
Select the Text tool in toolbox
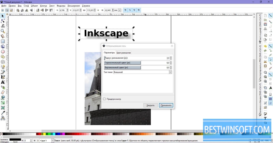(x=3, y=82)
